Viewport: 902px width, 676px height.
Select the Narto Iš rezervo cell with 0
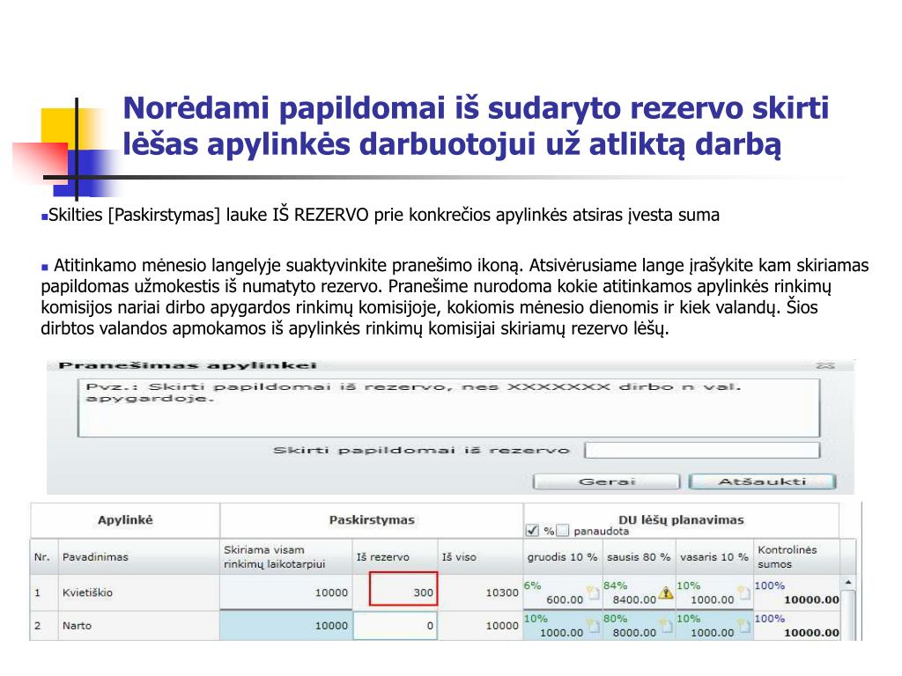click(395, 626)
